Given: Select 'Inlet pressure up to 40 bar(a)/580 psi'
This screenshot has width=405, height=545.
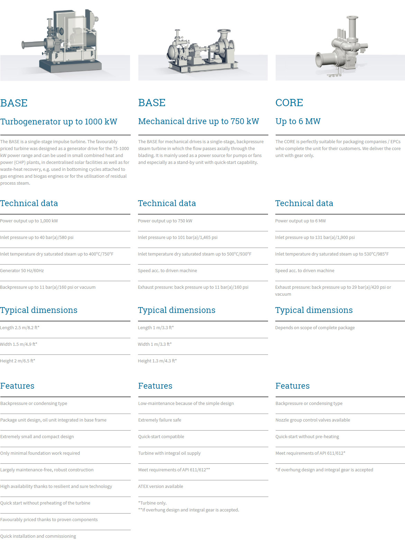Looking at the screenshot, I should (37, 238).
